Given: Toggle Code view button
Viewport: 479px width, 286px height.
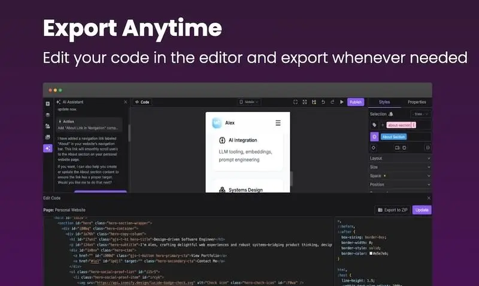Looking at the screenshot, I should coord(142,102).
